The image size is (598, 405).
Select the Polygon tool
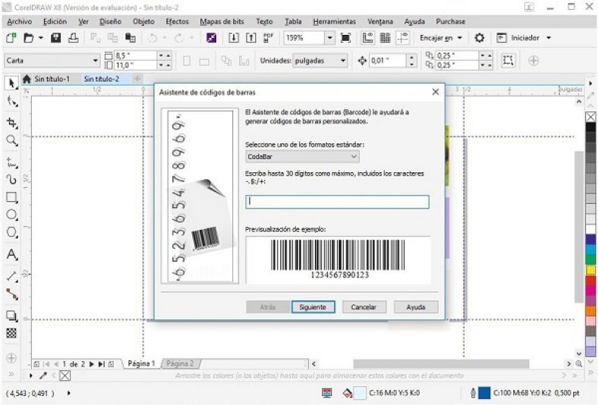click(x=11, y=232)
